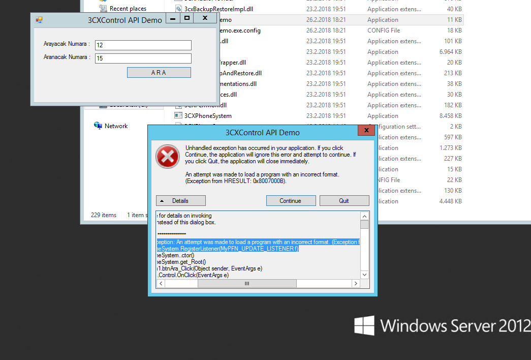The width and height of the screenshot is (531, 360).
Task: Select the 3cxBackupRestoreImpl.dll file row
Action: pyautogui.click(x=318, y=9)
